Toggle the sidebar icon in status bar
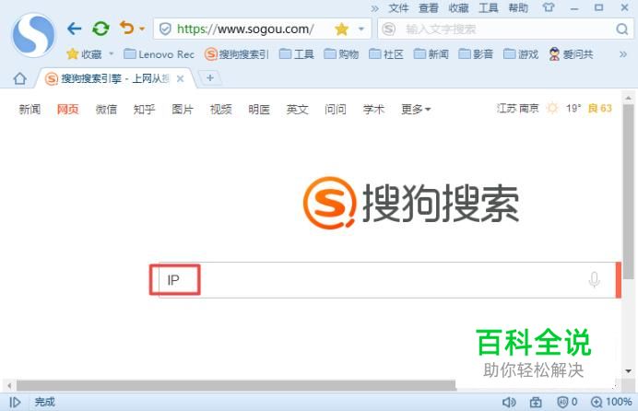The width and height of the screenshot is (638, 411). (x=15, y=402)
